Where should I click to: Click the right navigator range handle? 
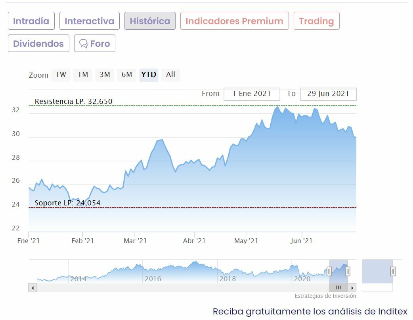tap(348, 271)
